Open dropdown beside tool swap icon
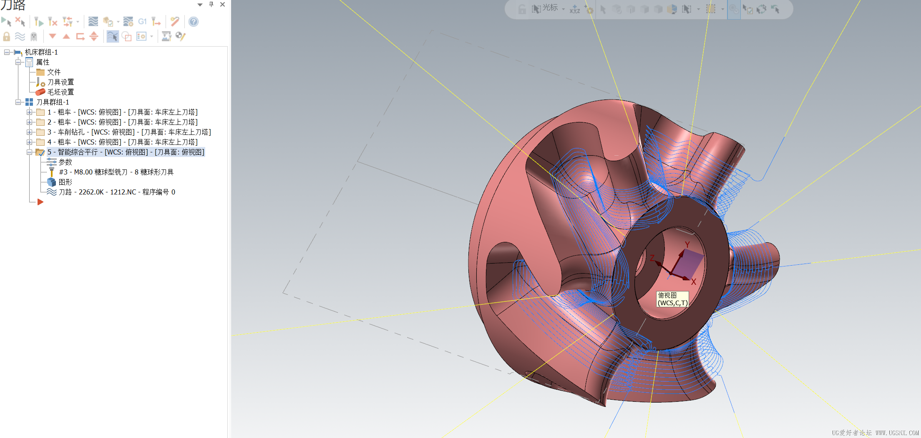The height and width of the screenshot is (438, 921). coord(78,22)
